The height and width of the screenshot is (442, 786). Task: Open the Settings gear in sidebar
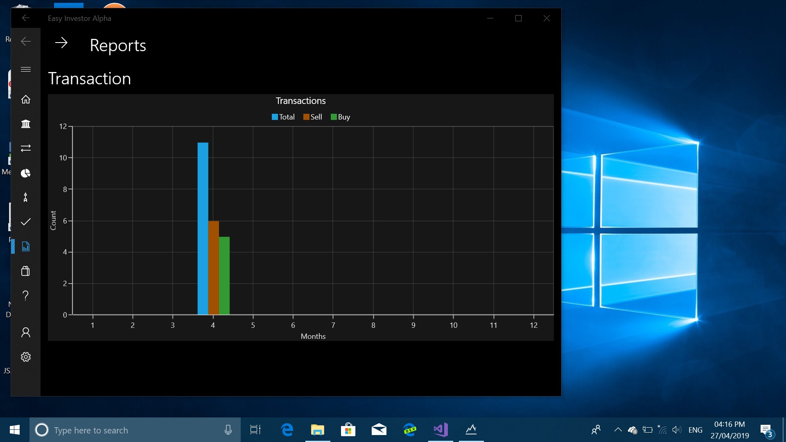tap(25, 357)
